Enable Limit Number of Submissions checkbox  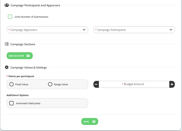point(10,17)
